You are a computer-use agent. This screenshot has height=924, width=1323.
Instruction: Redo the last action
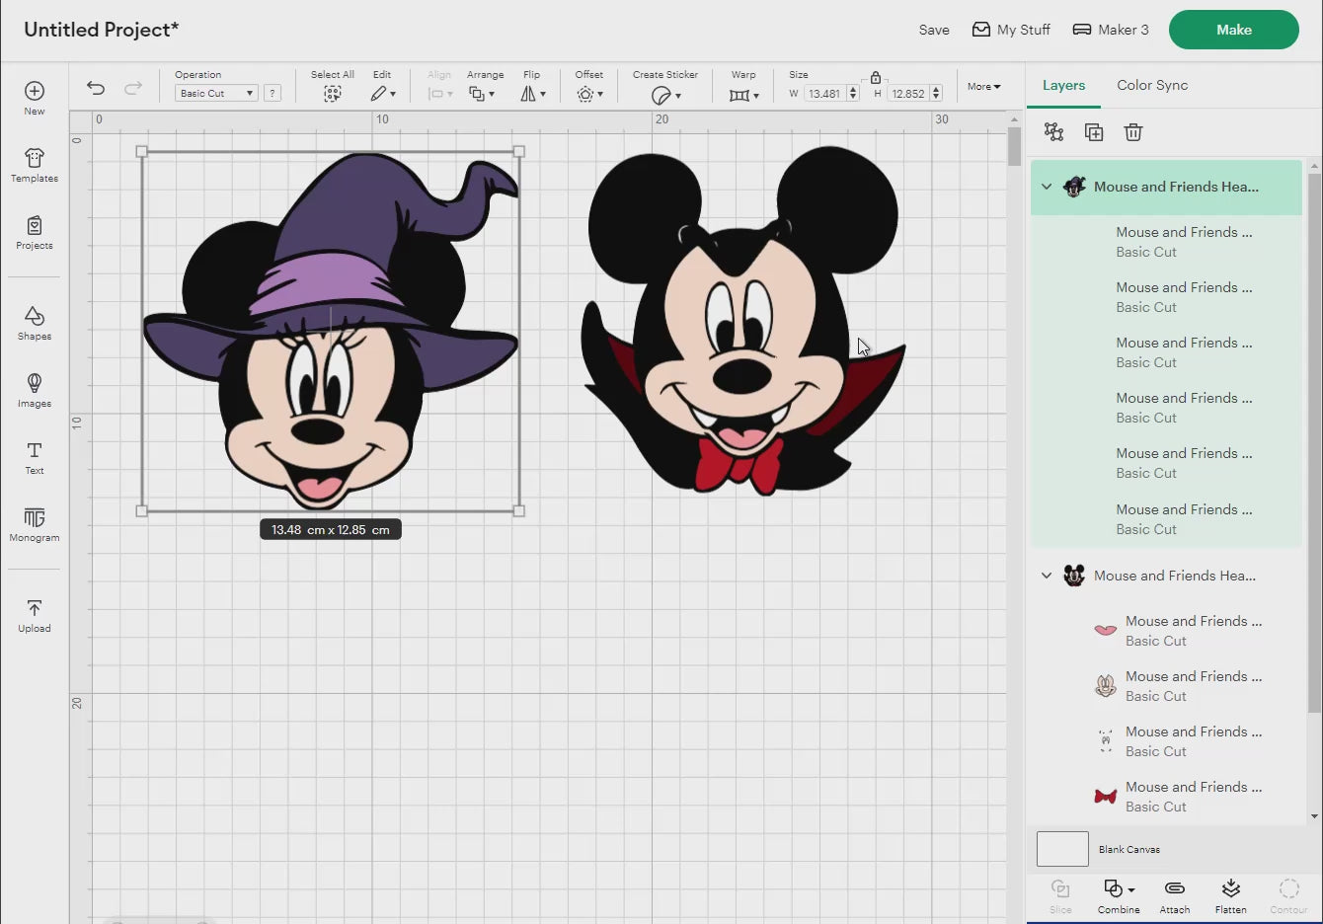coord(133,88)
